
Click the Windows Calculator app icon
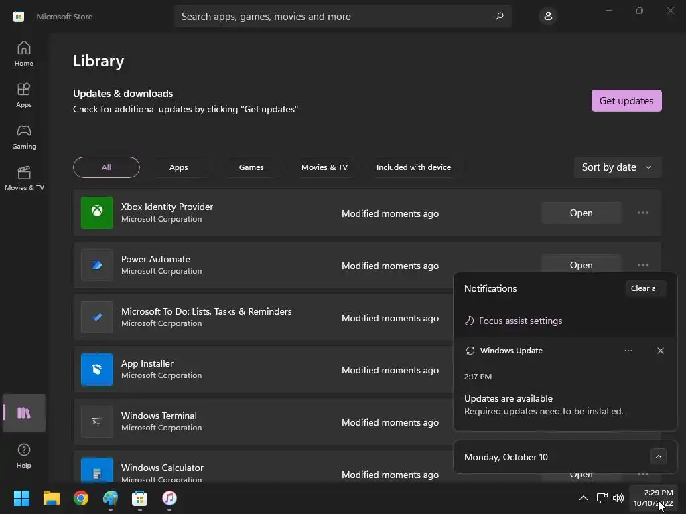(x=97, y=470)
